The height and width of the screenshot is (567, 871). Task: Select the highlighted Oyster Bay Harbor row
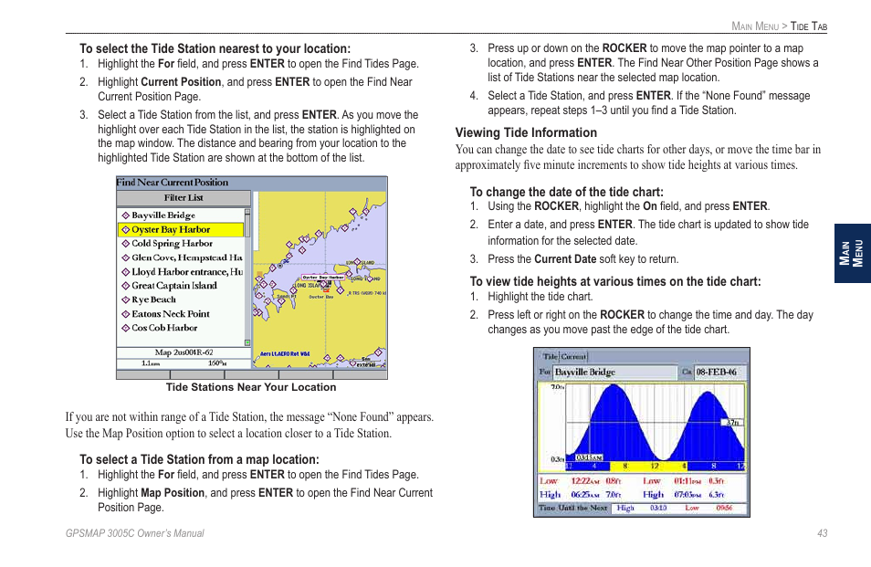point(181,229)
